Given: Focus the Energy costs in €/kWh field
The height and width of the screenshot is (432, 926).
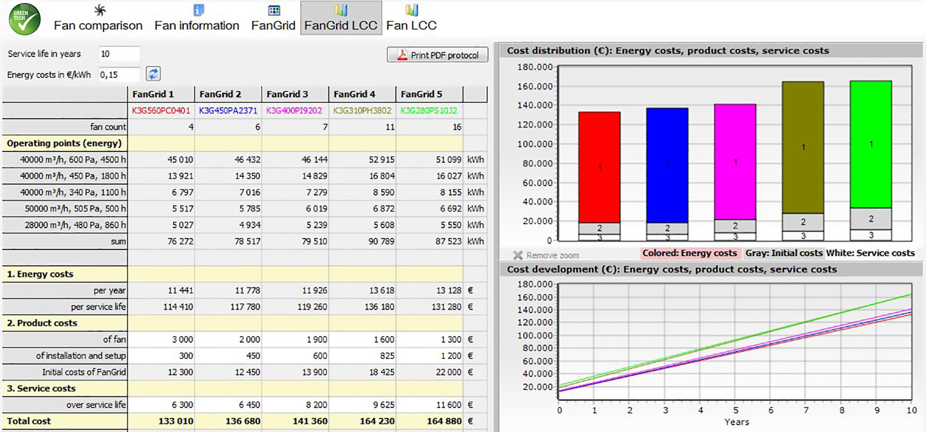Looking at the screenshot, I should [x=119, y=75].
